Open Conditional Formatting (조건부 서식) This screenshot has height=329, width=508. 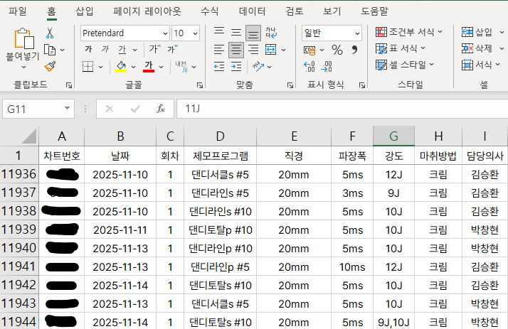pyautogui.click(x=409, y=32)
